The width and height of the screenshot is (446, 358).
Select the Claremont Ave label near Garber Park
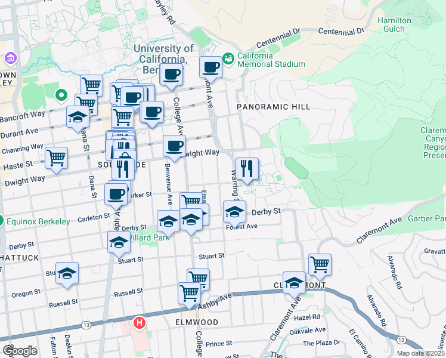[379, 230]
